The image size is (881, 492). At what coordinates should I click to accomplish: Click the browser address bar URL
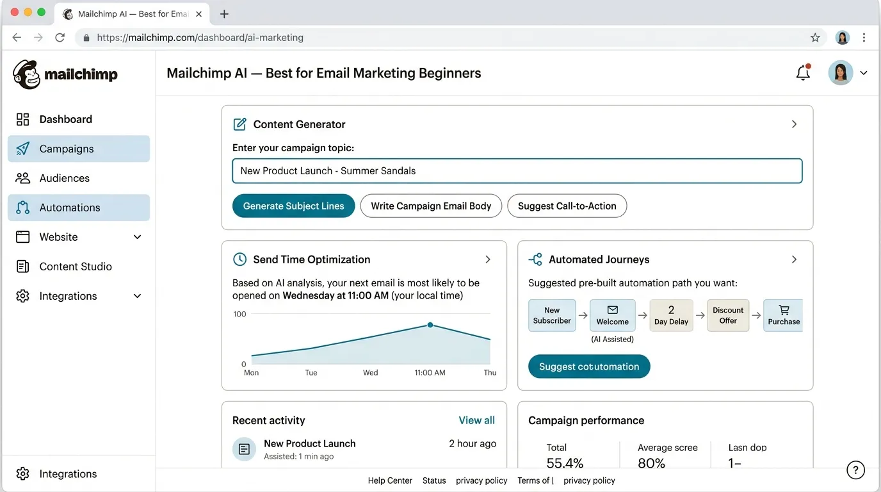tap(200, 38)
